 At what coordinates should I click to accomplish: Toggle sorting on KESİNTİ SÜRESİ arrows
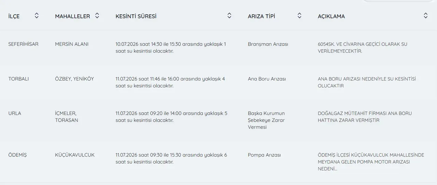click(x=229, y=16)
